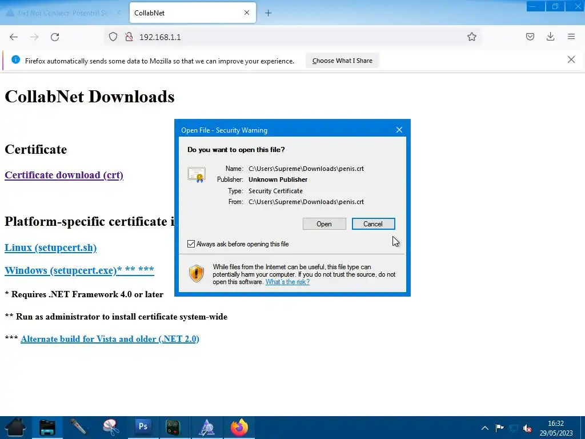Open the house Start icon on taskbar

[15, 428]
